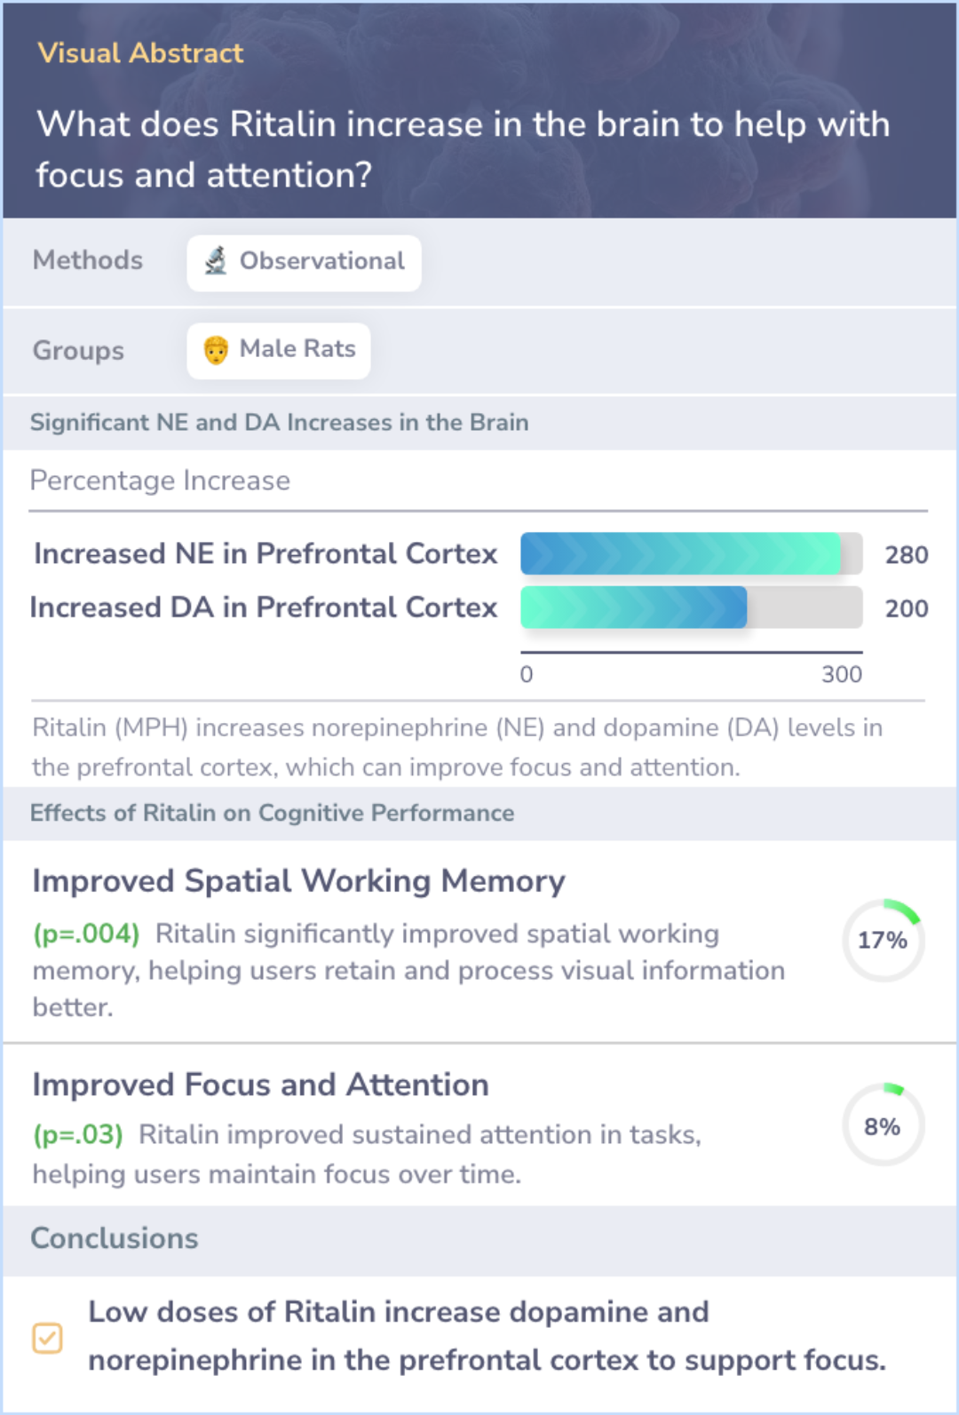Click the 8% circular progress ring

[x=883, y=1125]
